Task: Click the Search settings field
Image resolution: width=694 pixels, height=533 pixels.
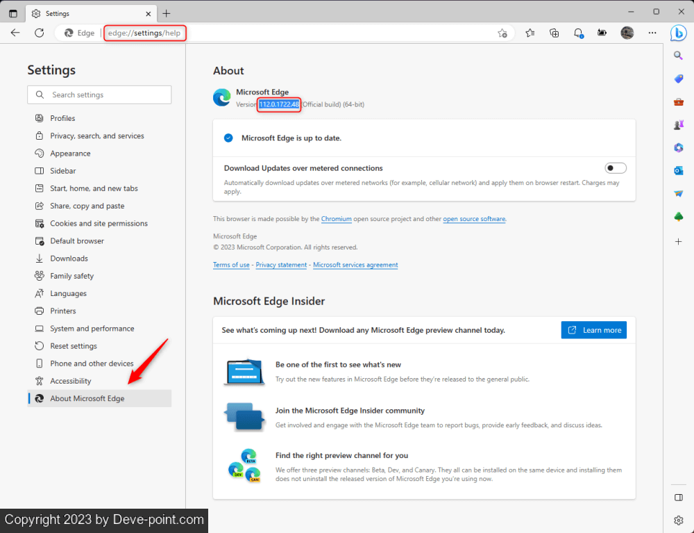Action: pos(99,95)
